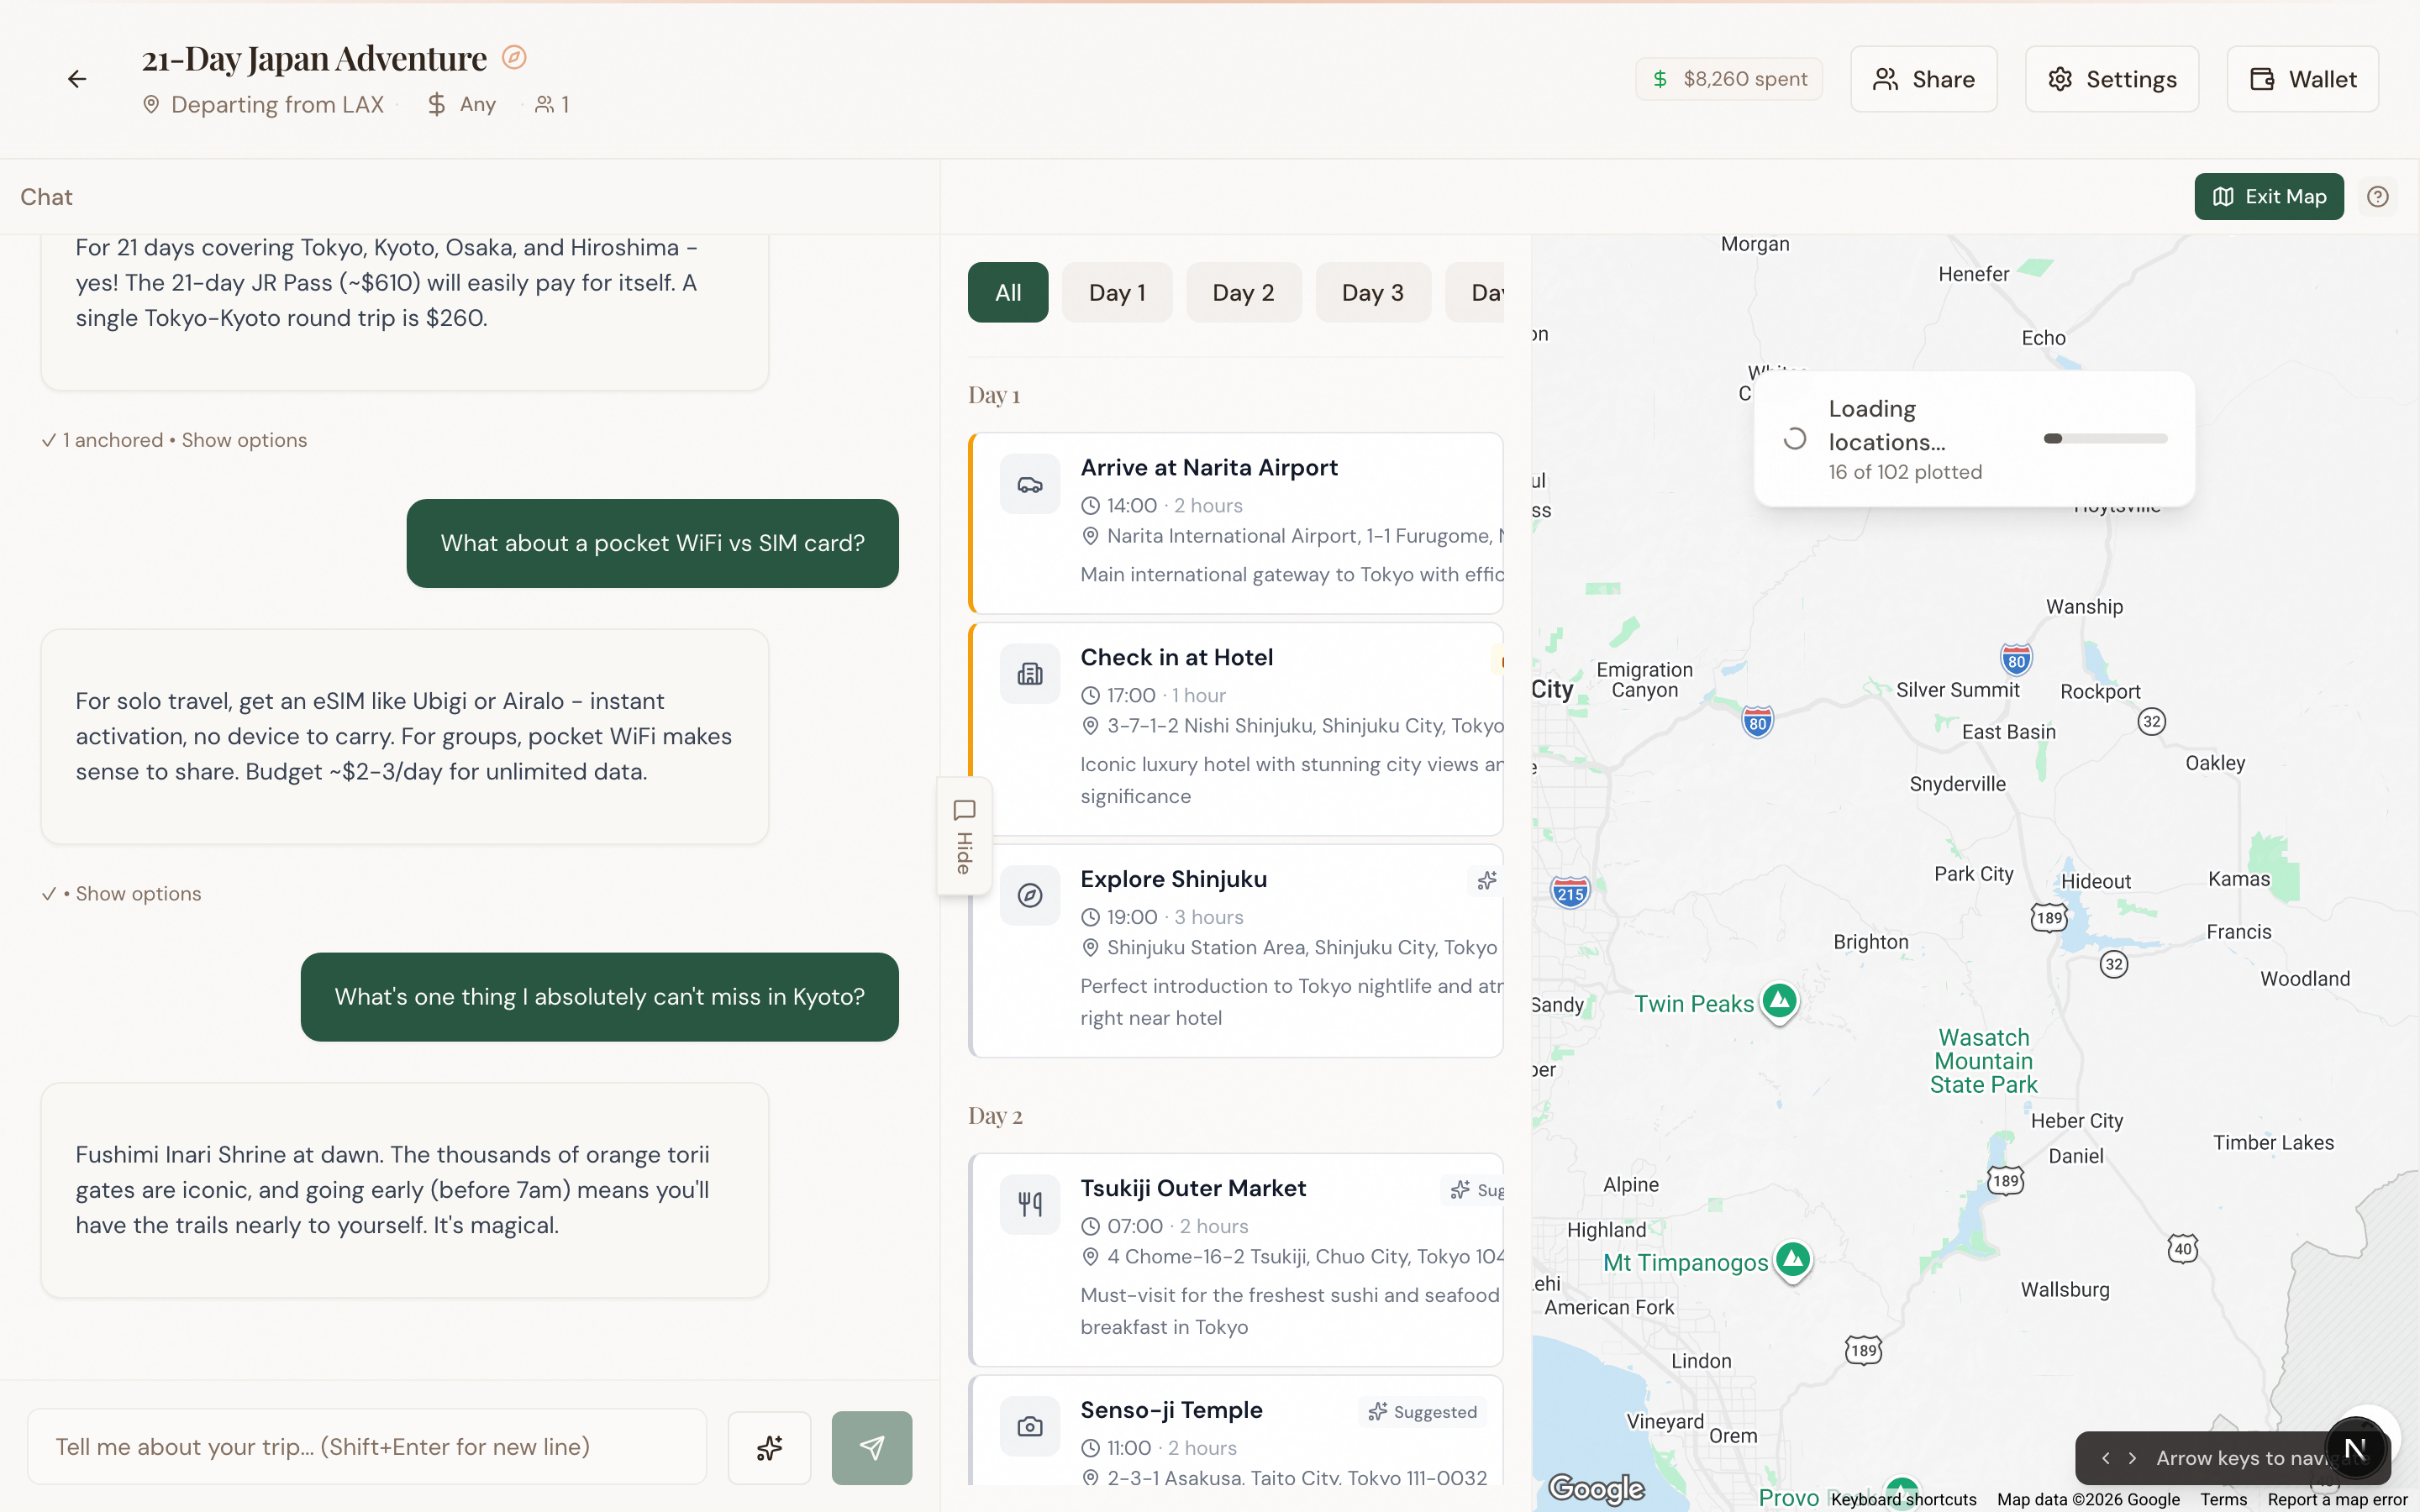Click the AI sparkle button near chat input
The image size is (2420, 1512).
click(x=769, y=1447)
